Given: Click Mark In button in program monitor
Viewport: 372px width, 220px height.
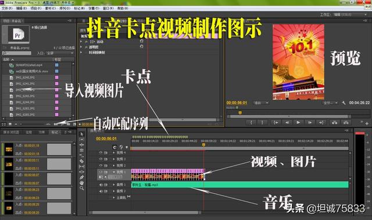Looking at the screenshot, I should [x=251, y=122].
